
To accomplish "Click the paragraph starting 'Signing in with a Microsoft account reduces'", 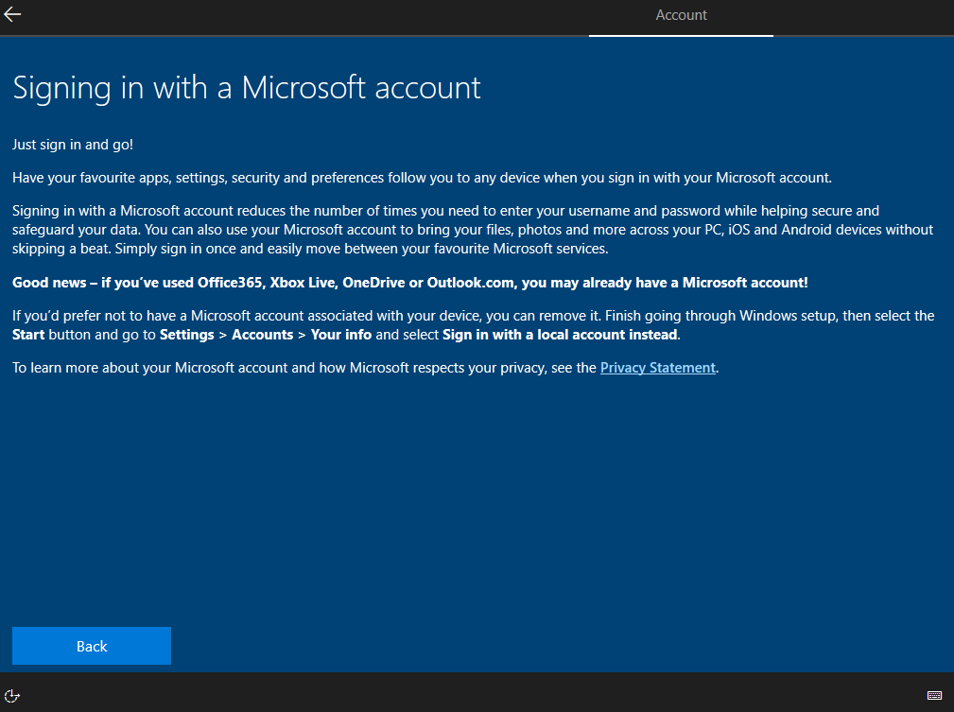I will click(473, 230).
